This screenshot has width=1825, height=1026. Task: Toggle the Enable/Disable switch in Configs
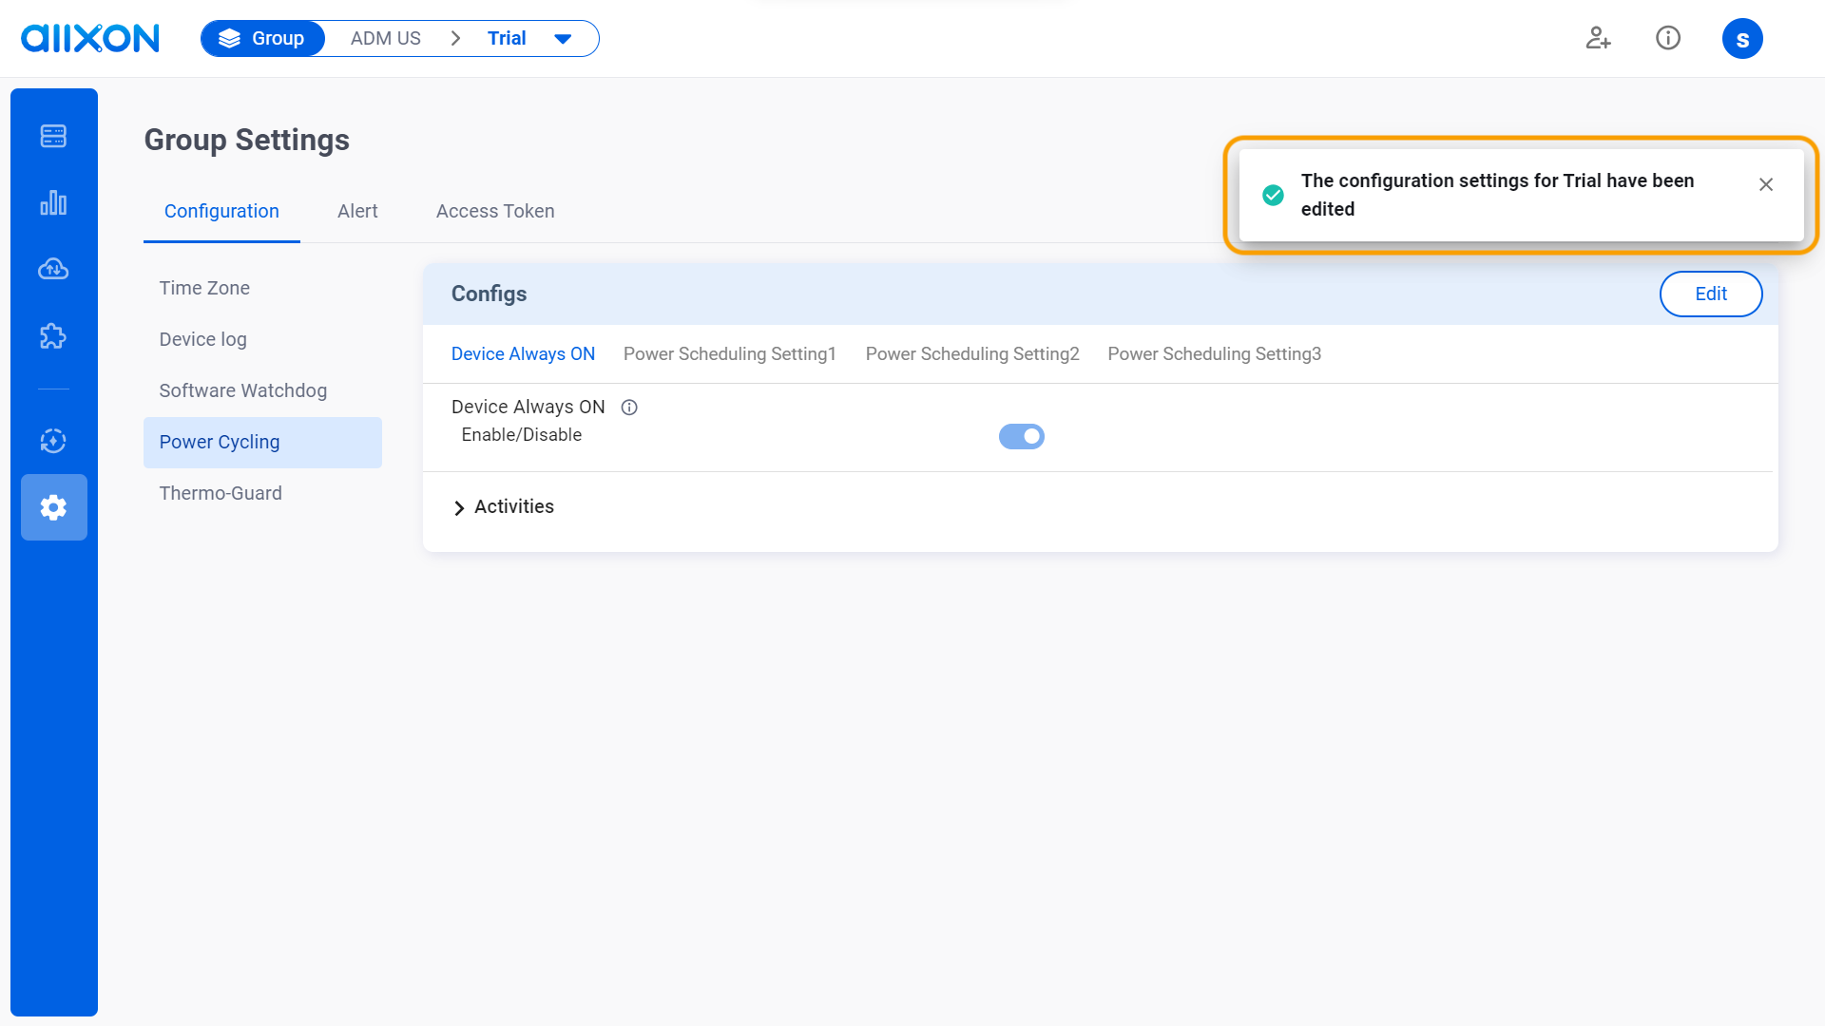click(x=1021, y=436)
